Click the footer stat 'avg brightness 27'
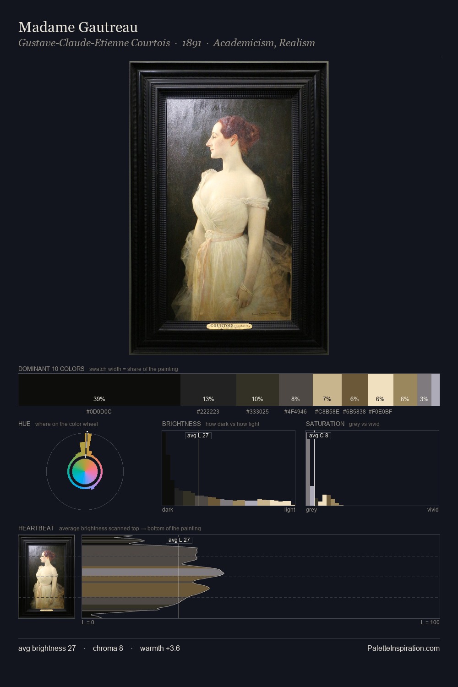This screenshot has width=458, height=687. click(x=47, y=648)
